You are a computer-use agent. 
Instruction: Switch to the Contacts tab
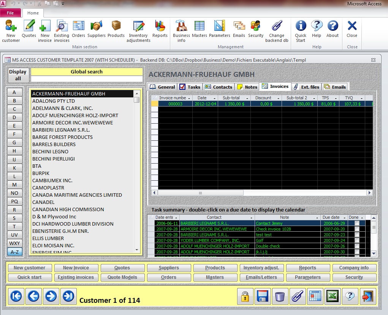click(x=219, y=87)
